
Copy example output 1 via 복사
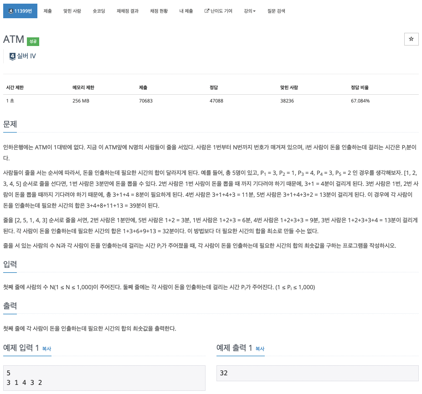coord(260,349)
